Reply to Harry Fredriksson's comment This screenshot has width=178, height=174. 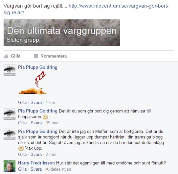point(36,169)
